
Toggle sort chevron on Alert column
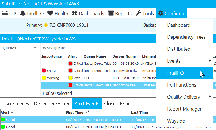(13, 112)
